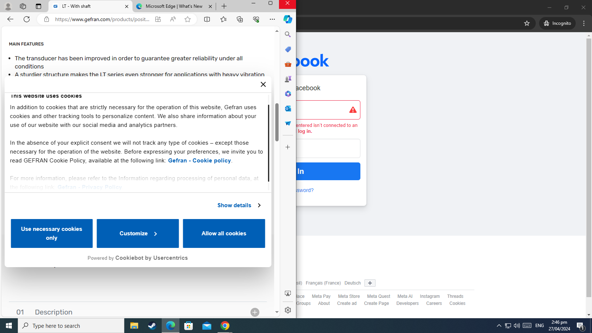
Task: Click Allow all cookies button
Action: 224,233
